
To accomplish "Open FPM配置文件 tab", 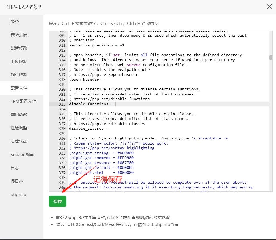I will (23, 101).
